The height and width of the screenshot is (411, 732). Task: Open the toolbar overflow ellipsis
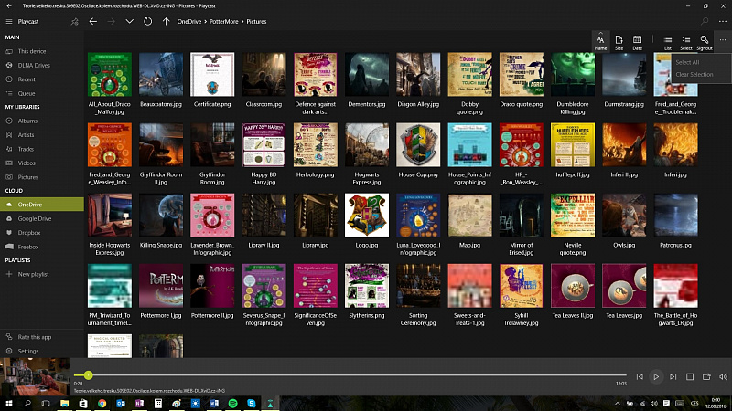723,40
